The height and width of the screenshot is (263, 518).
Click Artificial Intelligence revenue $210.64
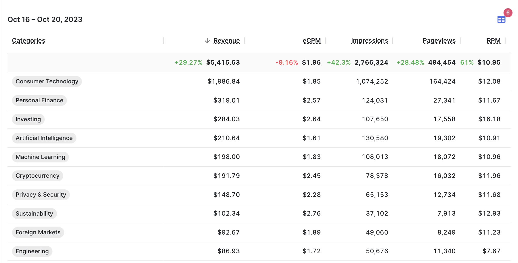227,138
